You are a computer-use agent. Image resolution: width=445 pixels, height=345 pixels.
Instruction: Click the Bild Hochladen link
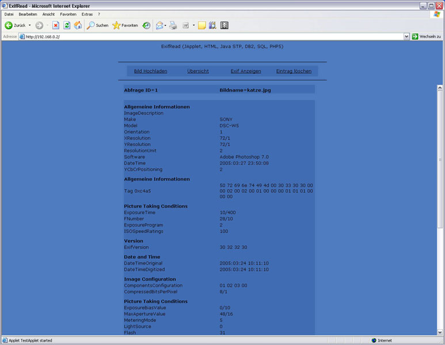tap(150, 71)
